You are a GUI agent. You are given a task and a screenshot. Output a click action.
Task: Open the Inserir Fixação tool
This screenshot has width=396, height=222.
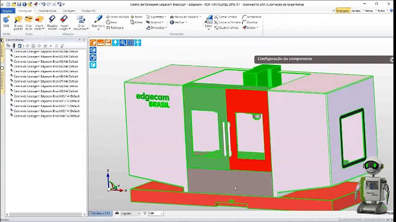64,23
